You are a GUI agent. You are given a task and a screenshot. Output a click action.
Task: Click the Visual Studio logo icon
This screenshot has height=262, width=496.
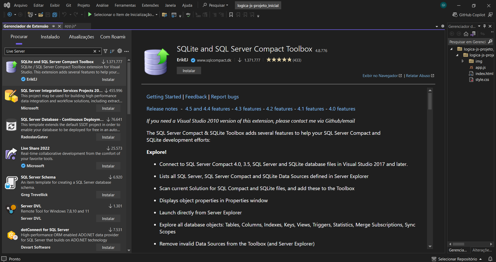tap(7, 5)
